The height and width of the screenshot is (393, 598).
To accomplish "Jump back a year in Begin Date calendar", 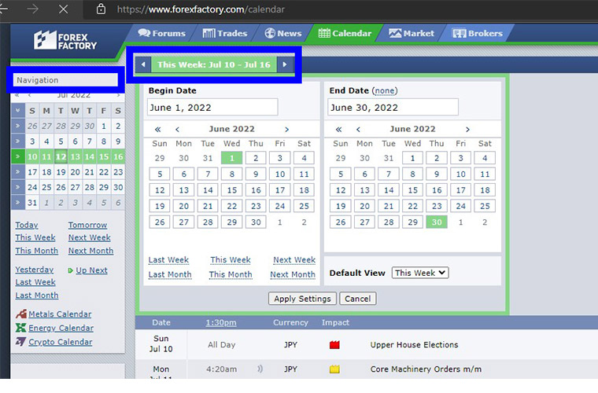I will (157, 129).
